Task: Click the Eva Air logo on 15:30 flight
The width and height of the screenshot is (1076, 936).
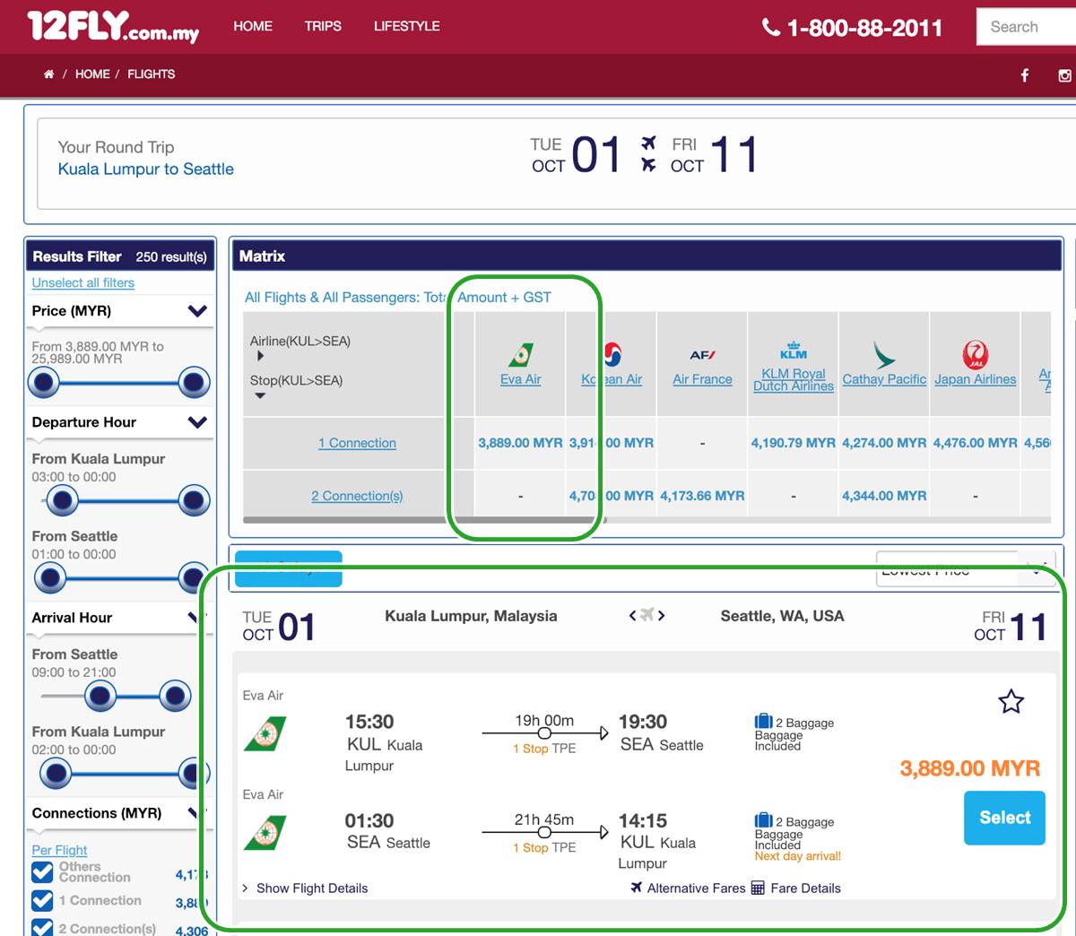Action: [265, 733]
